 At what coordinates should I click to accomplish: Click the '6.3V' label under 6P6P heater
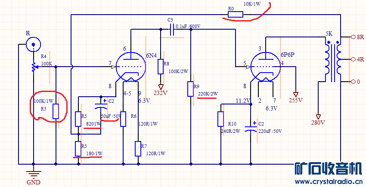tap(271, 108)
